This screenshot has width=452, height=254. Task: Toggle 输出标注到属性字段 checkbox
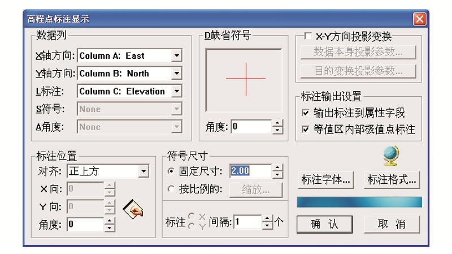pyautogui.click(x=305, y=113)
